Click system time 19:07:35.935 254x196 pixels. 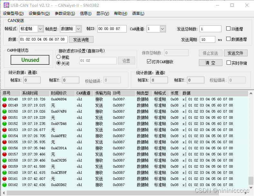point(34,142)
